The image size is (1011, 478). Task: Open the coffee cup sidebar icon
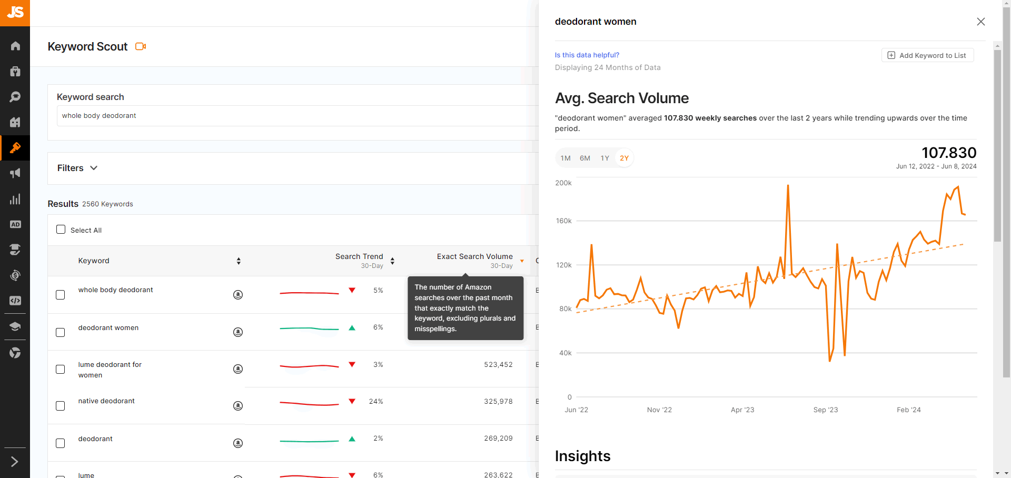pyautogui.click(x=15, y=250)
